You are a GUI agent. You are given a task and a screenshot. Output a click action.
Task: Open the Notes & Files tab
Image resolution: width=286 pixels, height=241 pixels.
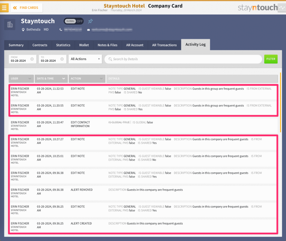(108, 45)
